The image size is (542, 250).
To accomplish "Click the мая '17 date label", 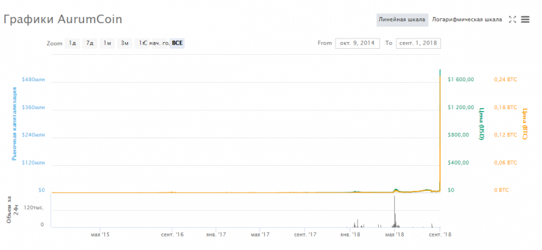I will click(260, 234).
